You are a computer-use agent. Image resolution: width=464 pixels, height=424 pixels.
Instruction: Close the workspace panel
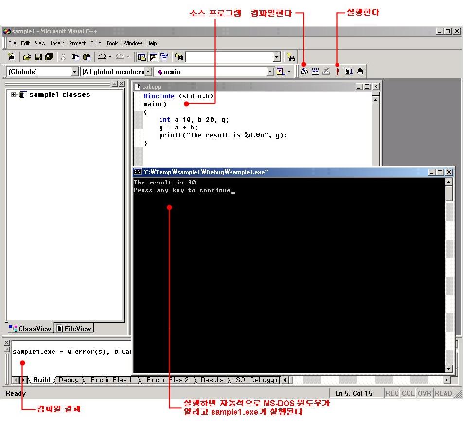click(122, 84)
